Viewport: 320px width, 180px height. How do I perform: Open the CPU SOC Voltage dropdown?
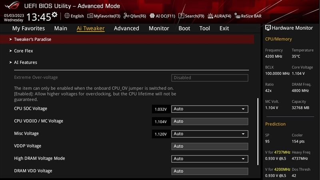210,109
